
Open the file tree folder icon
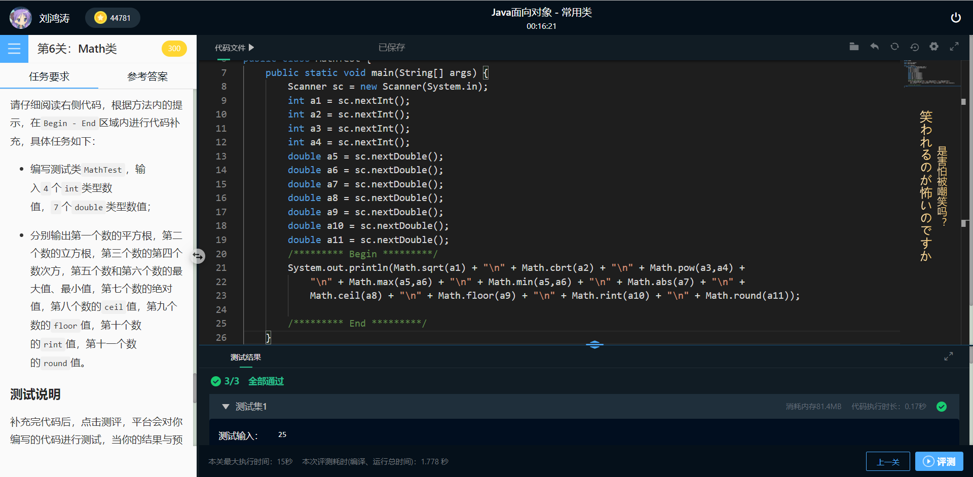point(854,46)
